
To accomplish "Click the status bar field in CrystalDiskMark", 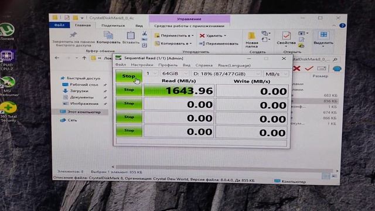I will (202, 143).
